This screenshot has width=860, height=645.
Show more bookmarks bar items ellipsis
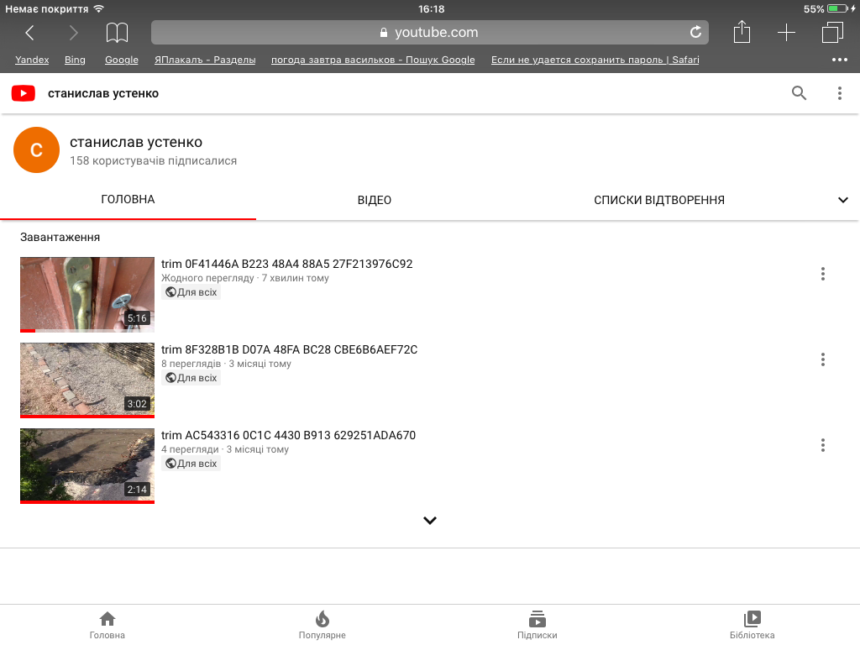839,60
